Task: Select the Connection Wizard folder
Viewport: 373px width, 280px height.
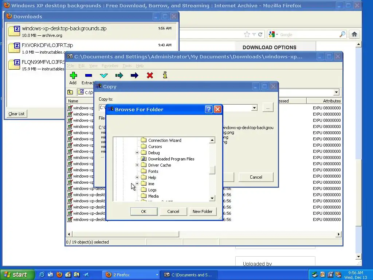Action: pyautogui.click(x=165, y=140)
